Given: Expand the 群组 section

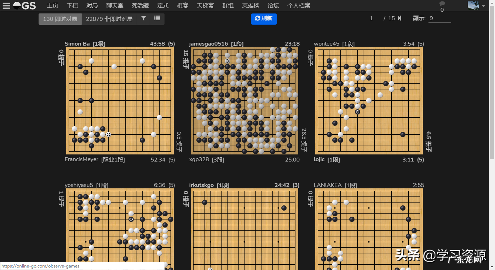Looking at the screenshot, I should point(228,5).
